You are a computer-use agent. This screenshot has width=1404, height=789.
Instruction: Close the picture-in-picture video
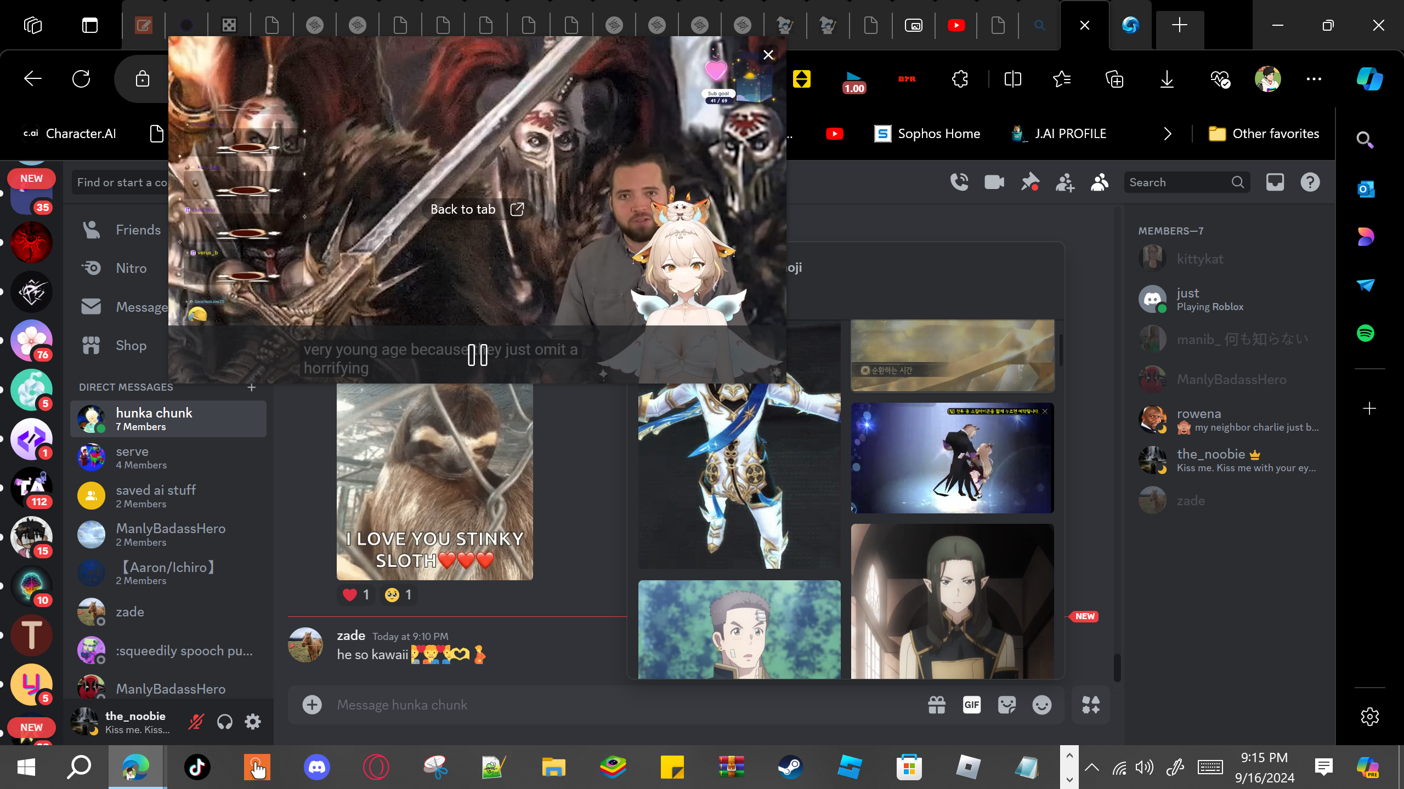(768, 55)
